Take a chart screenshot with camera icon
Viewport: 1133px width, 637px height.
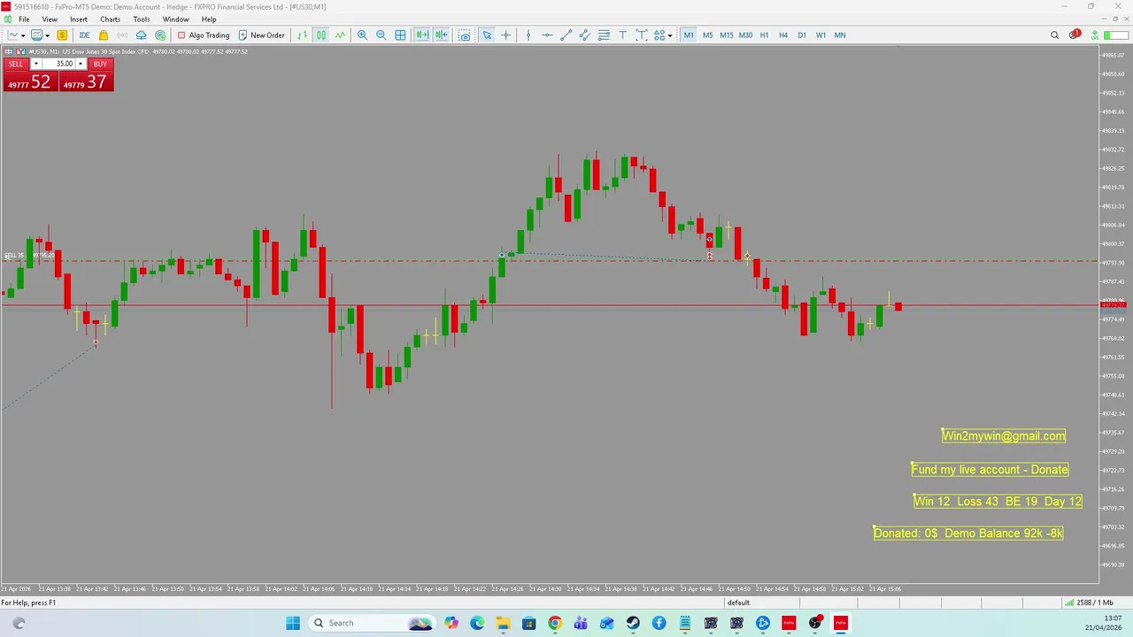465,35
